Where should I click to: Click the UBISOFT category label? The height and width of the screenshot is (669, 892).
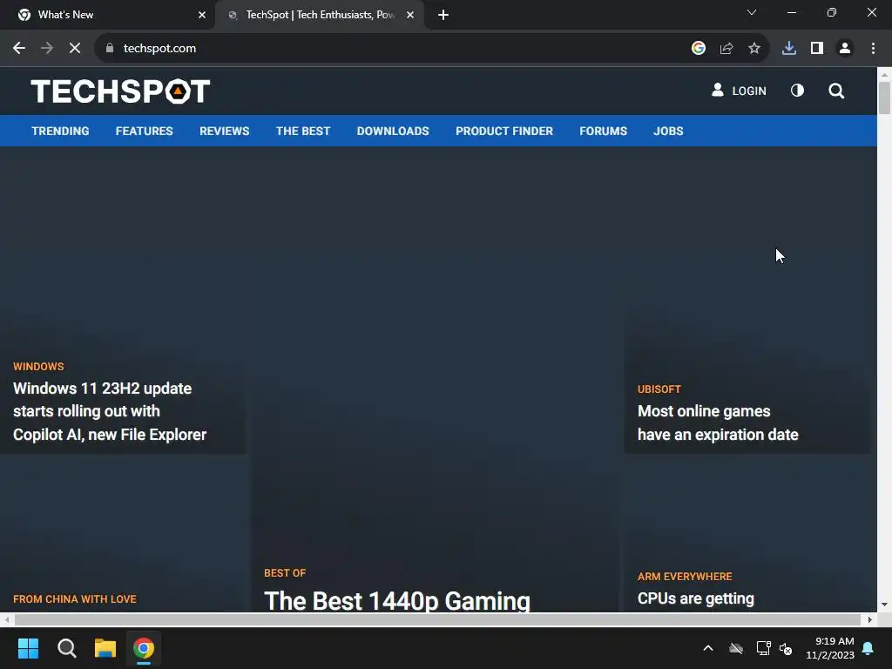pyautogui.click(x=659, y=389)
